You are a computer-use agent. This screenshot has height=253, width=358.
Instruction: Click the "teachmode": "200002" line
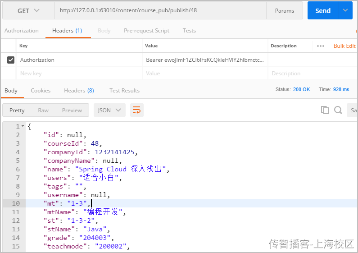tap(86, 246)
